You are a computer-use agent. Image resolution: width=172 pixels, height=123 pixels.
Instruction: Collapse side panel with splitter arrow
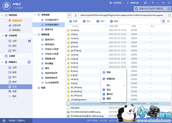click(65, 60)
